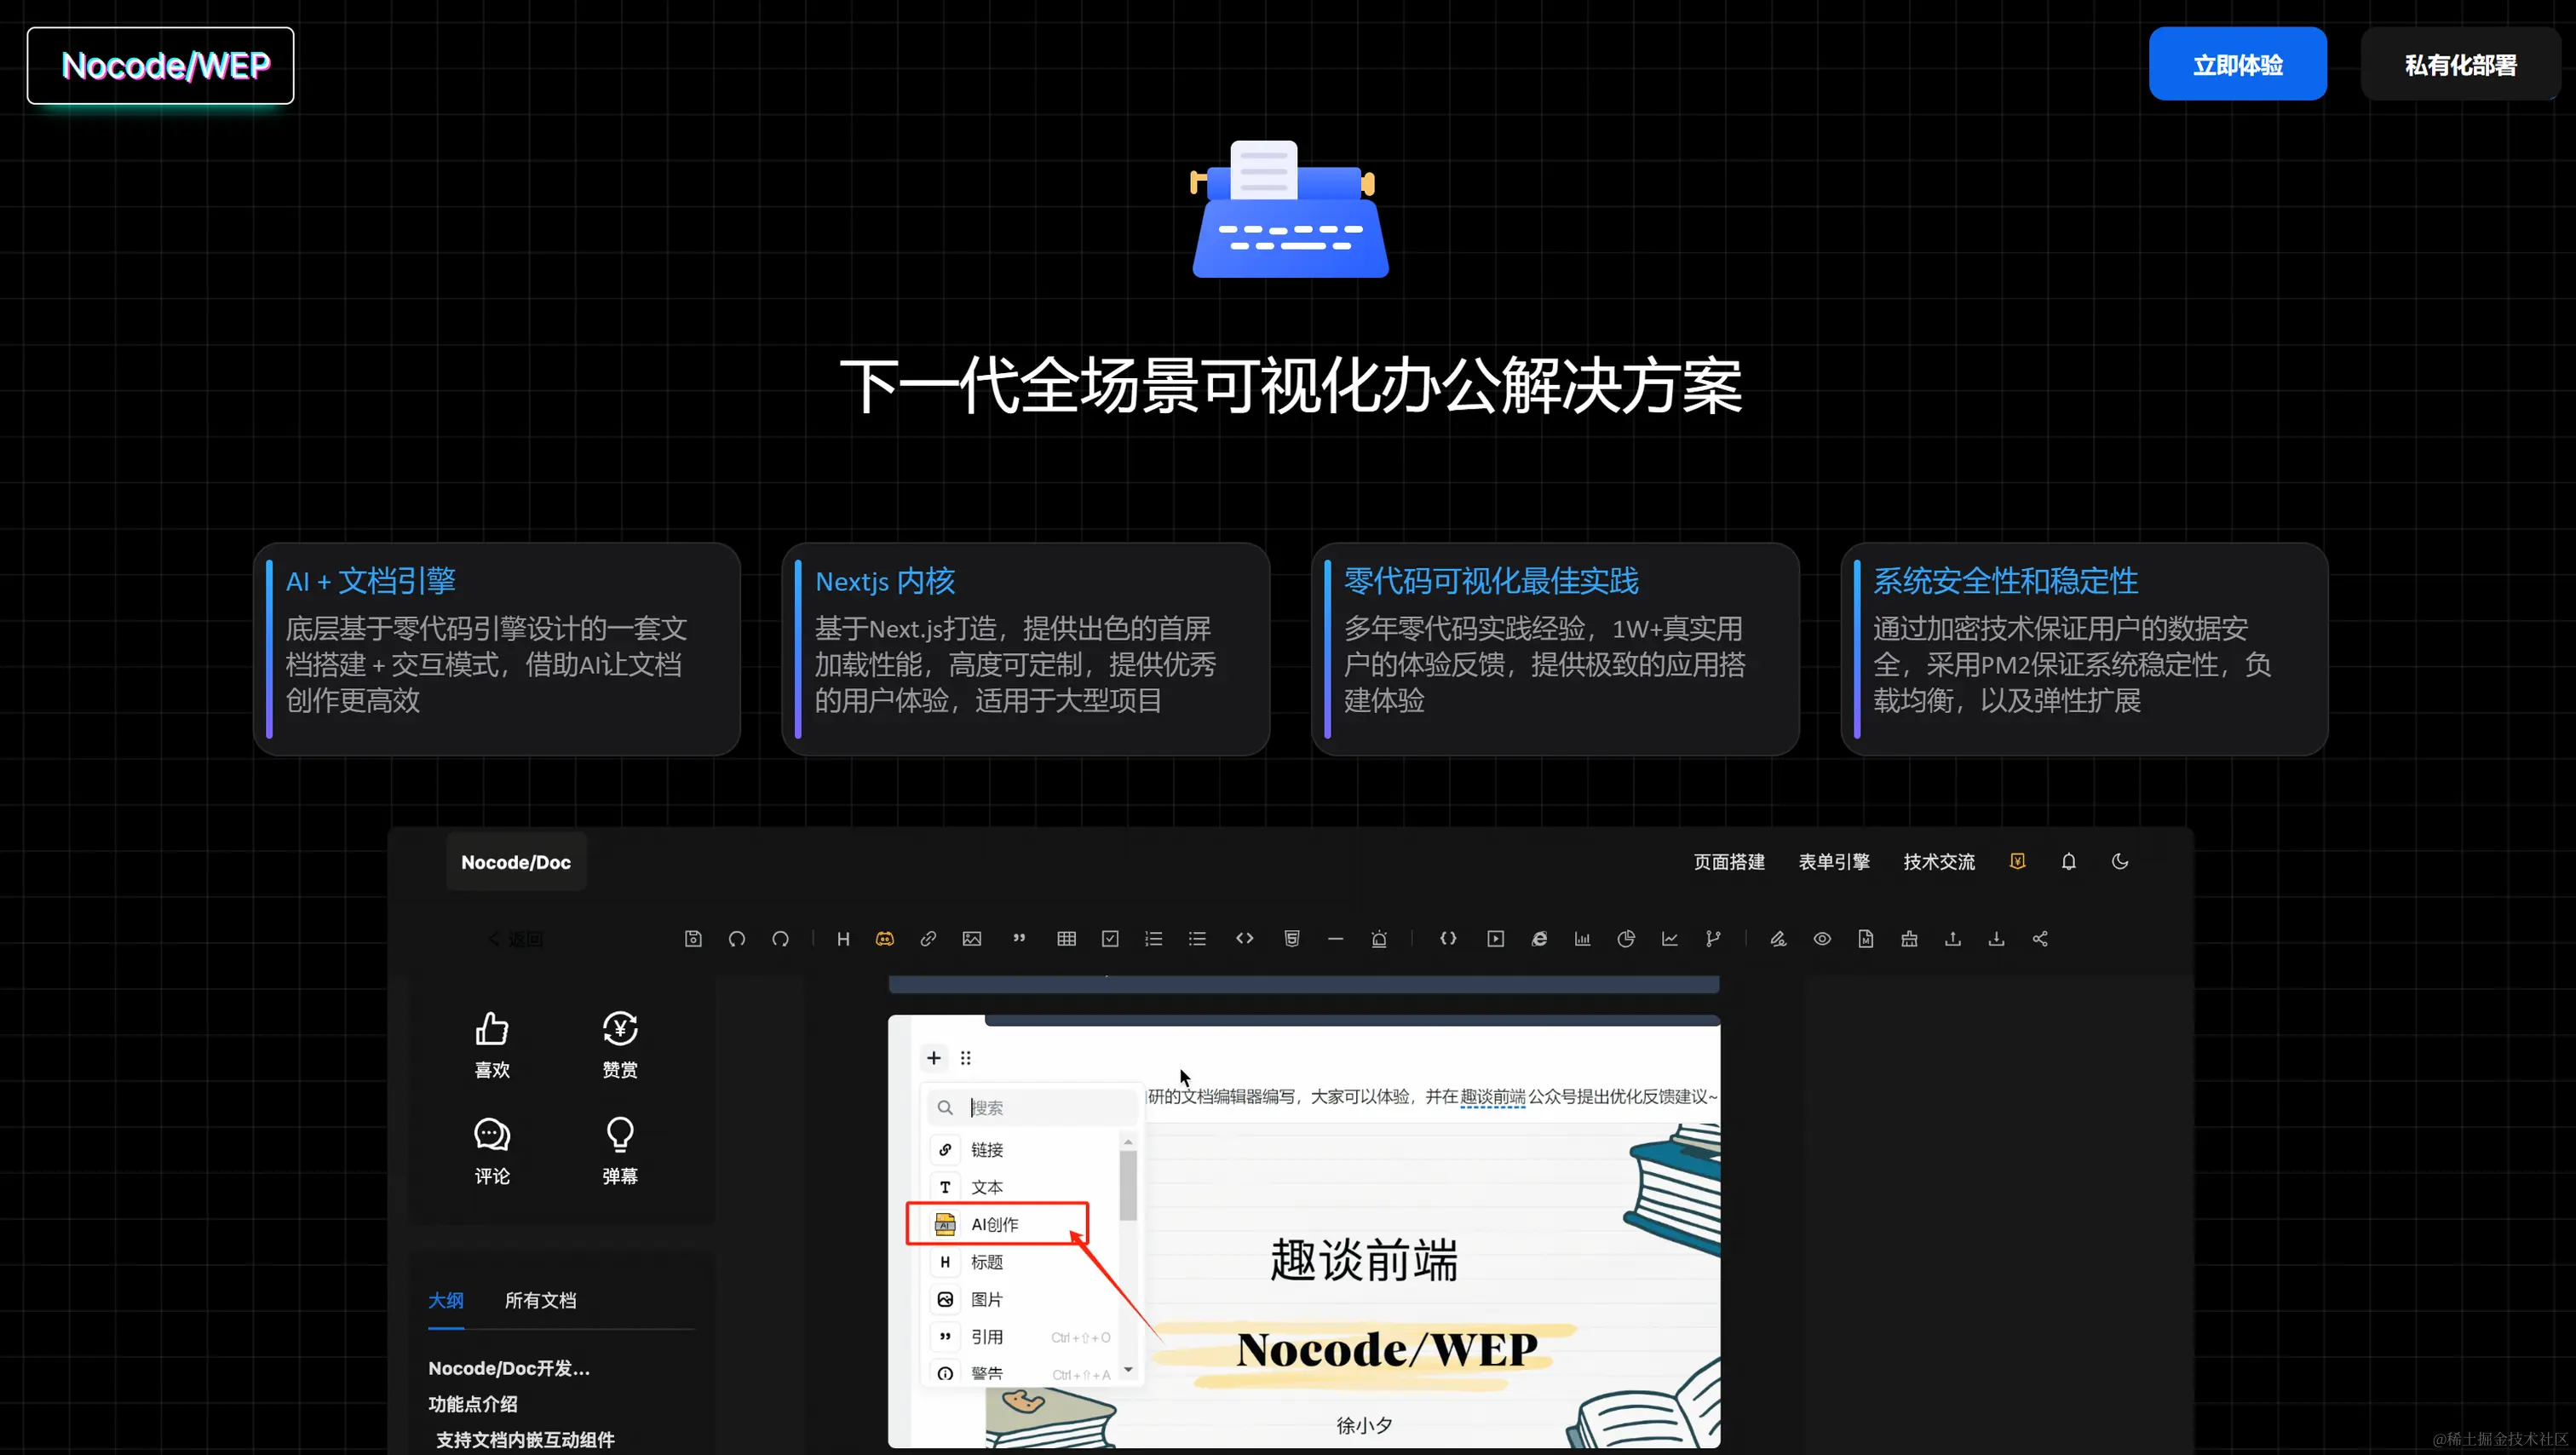Toggle preview mode with the eye icon

point(1822,938)
